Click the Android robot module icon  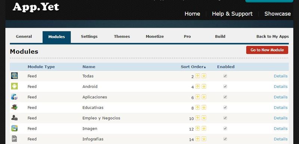[14, 86]
